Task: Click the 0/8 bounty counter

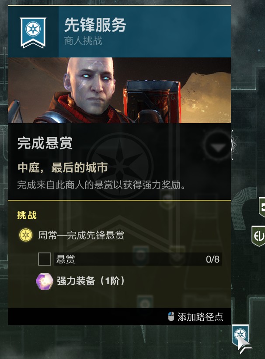Action: (213, 259)
